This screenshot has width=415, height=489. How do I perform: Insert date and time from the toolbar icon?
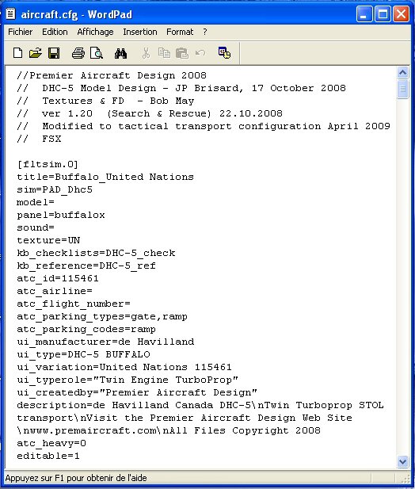point(224,53)
